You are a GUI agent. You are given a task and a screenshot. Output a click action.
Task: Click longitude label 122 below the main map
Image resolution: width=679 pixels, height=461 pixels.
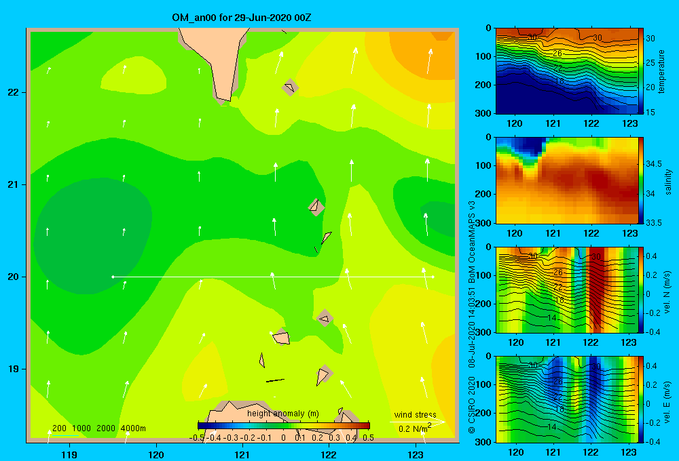(329, 454)
